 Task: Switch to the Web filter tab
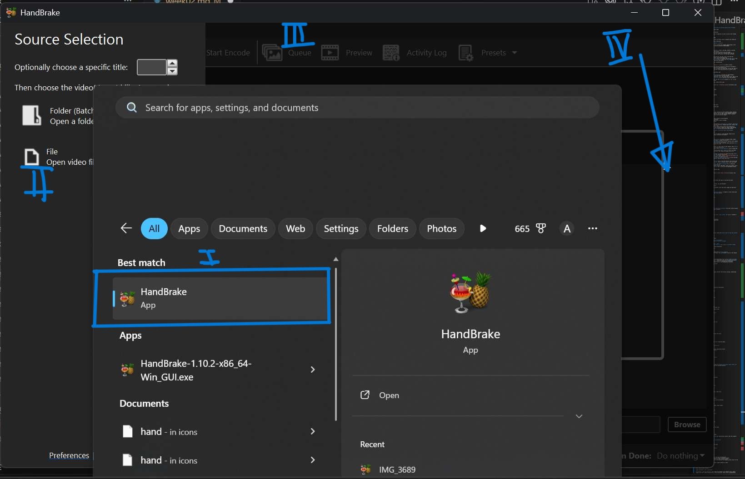point(295,228)
